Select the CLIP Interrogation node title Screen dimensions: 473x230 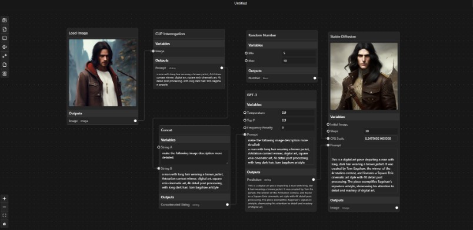point(170,34)
